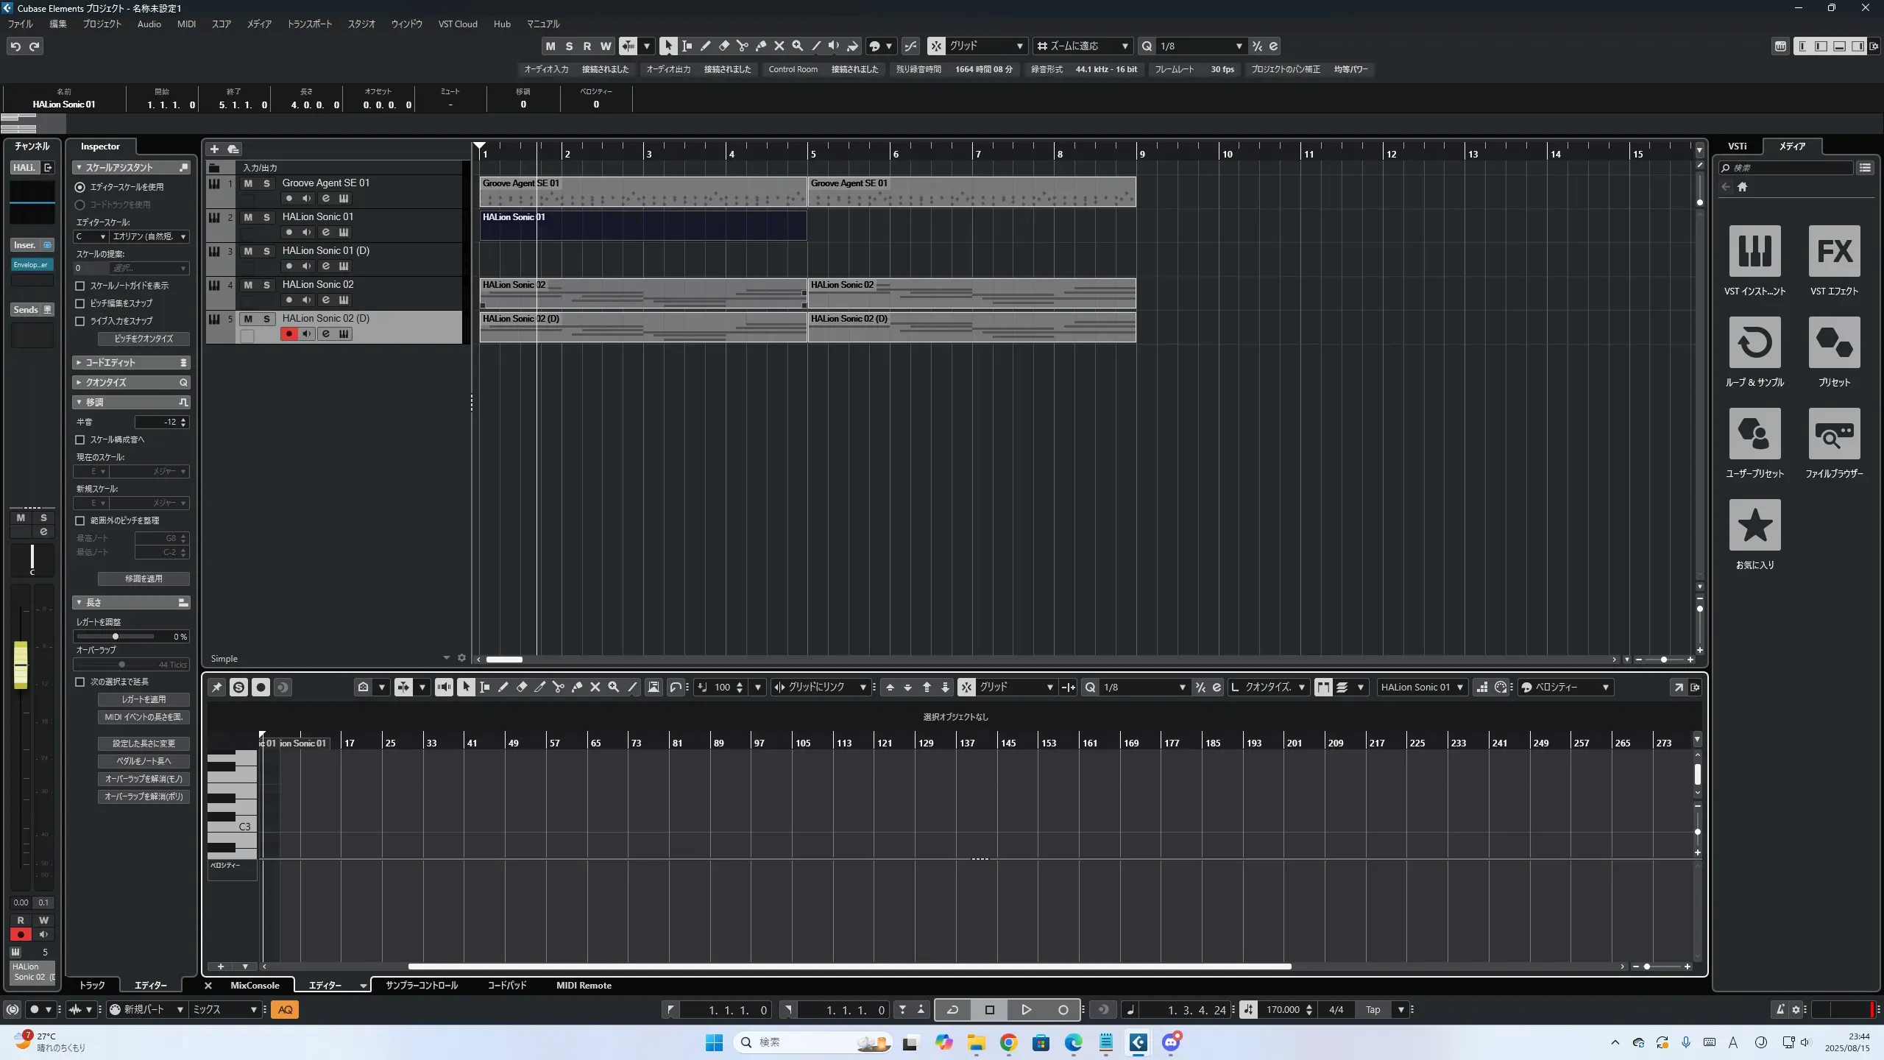Click the 移調を適用 button

click(144, 579)
